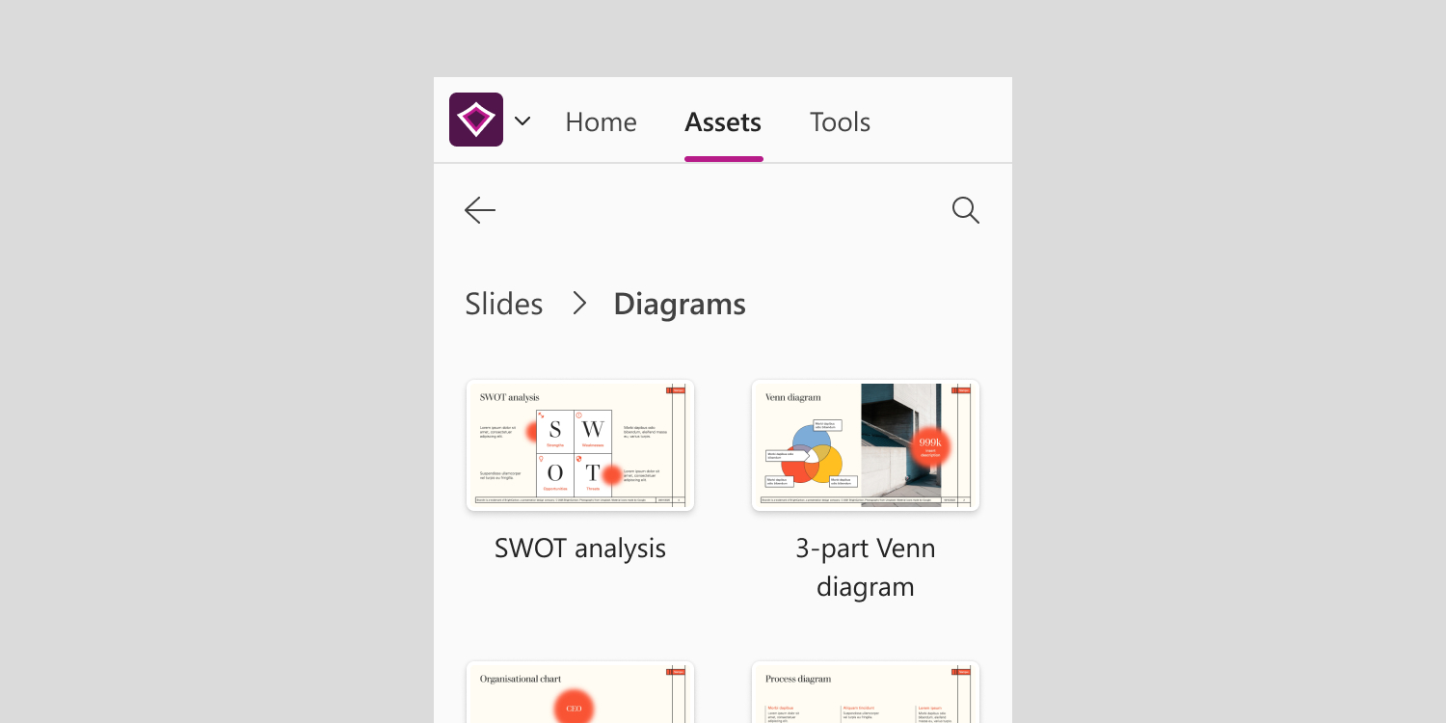The width and height of the screenshot is (1446, 723).
Task: Select the 3-part Venn diagram label
Action: pyautogui.click(x=866, y=568)
